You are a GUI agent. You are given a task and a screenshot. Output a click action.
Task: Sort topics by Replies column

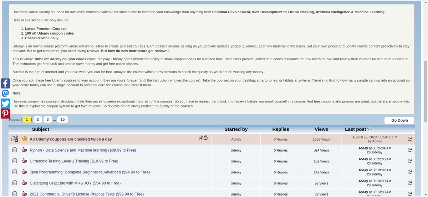(281, 129)
